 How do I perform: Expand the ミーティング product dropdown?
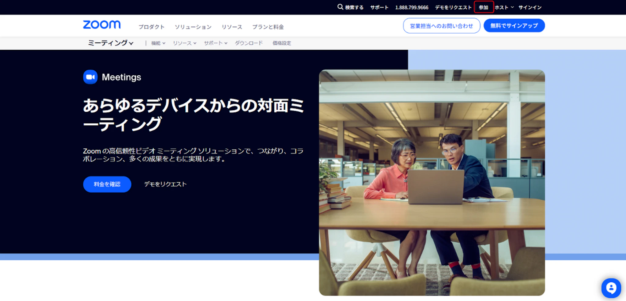tap(110, 43)
